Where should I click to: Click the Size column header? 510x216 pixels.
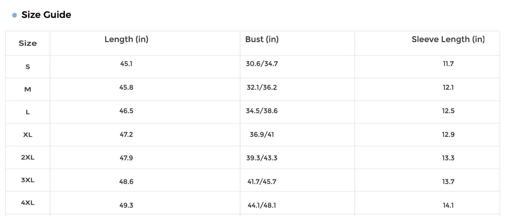28,43
